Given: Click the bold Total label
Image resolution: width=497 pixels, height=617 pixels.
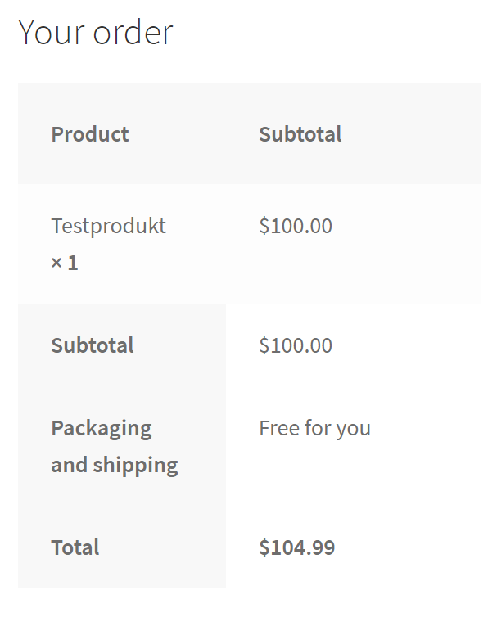Looking at the screenshot, I should pos(75,547).
